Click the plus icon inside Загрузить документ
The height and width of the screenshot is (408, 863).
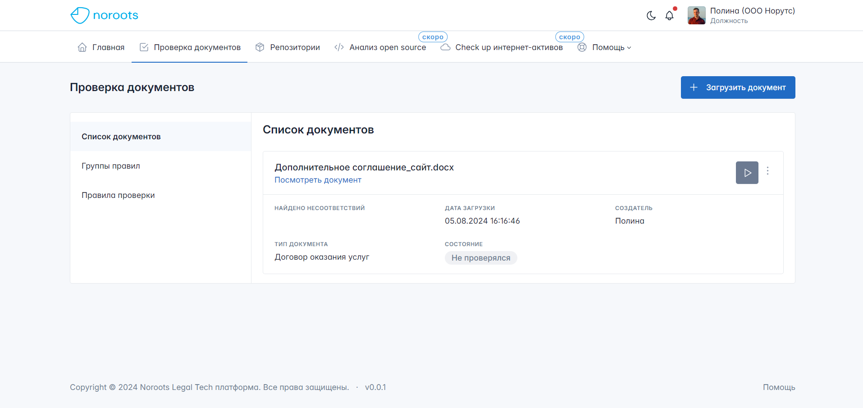(693, 87)
